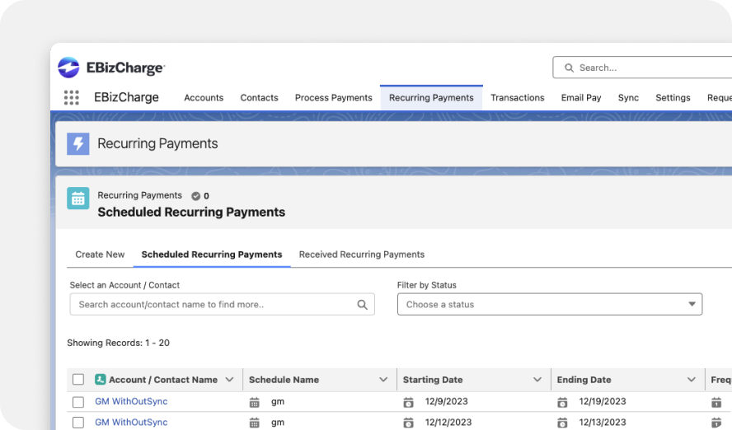
Task: Open the Accounts nav tab
Action: click(204, 97)
